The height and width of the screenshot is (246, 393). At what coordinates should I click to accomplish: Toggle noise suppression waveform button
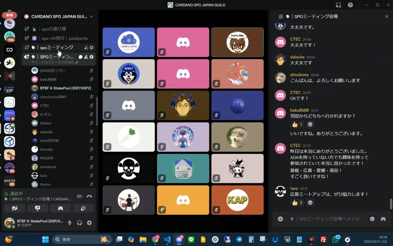pos(79,196)
